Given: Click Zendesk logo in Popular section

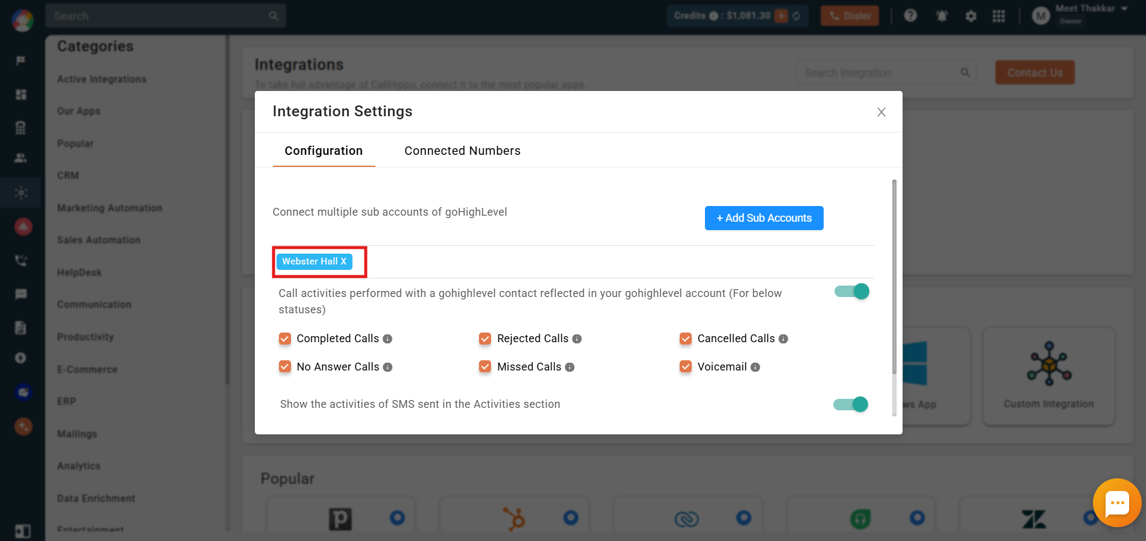Looking at the screenshot, I should coord(1034,519).
